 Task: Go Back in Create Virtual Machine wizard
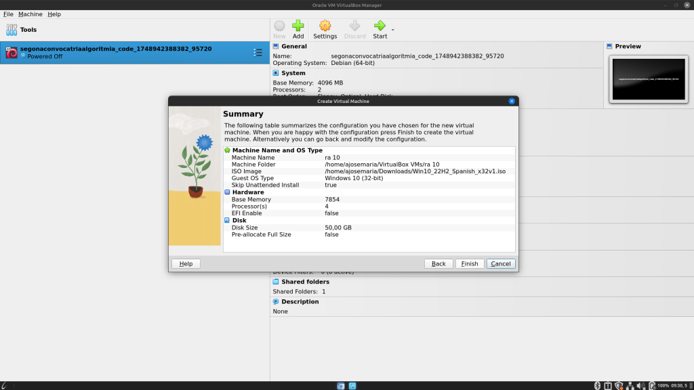click(x=438, y=263)
